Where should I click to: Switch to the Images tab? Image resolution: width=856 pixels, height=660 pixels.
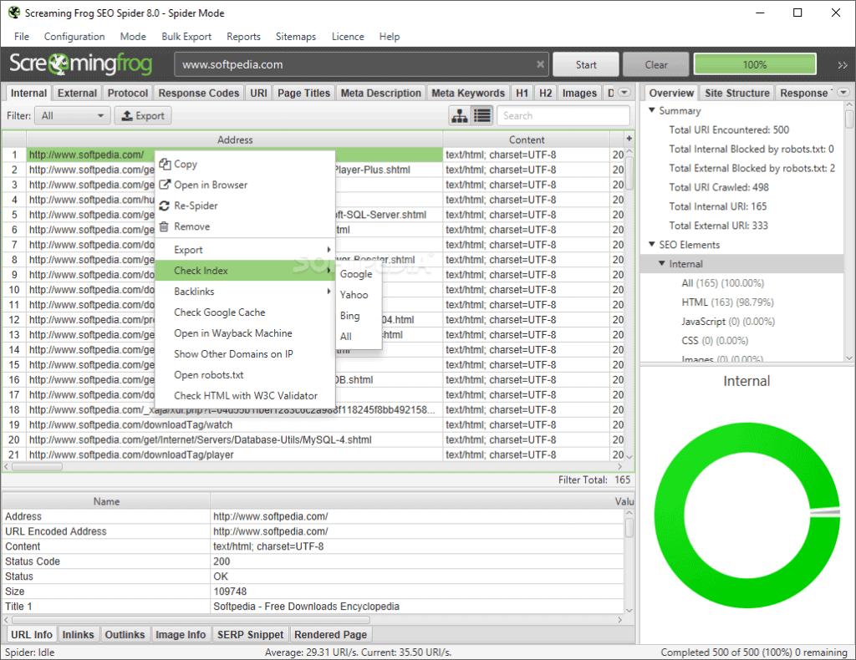point(580,94)
